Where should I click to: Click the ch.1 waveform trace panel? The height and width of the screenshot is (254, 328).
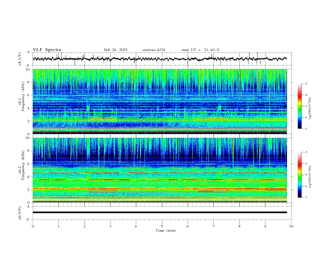click(x=162, y=59)
